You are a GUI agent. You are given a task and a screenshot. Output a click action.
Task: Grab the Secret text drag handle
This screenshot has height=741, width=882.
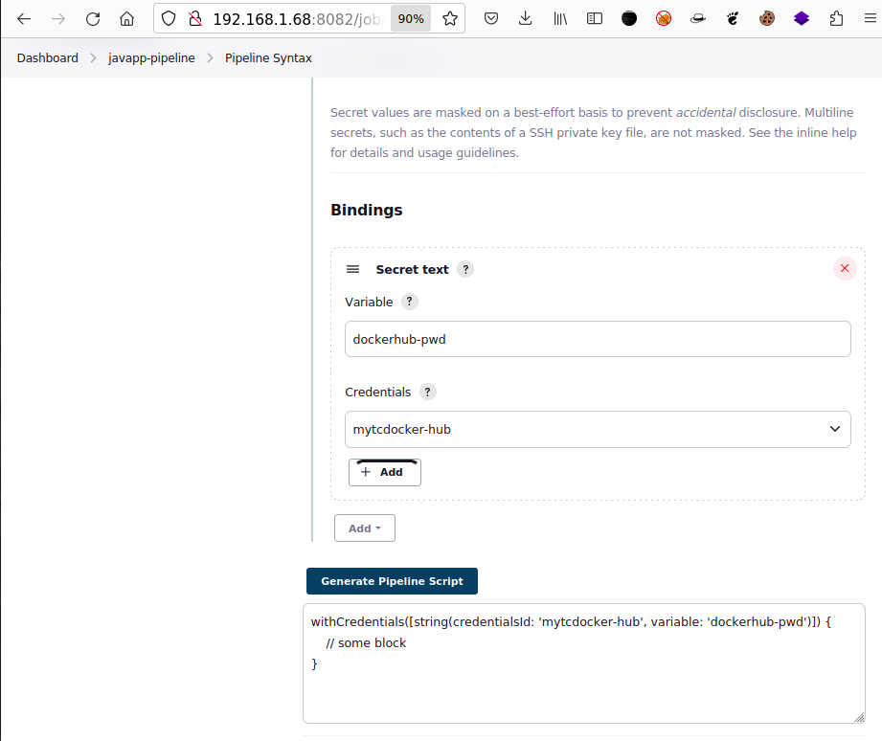coord(352,269)
